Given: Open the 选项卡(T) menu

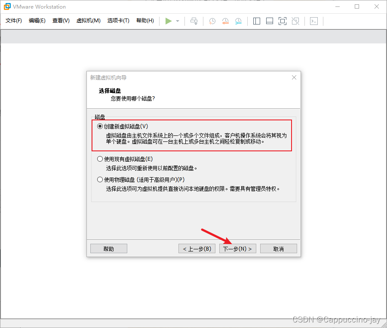Looking at the screenshot, I should coord(118,21).
